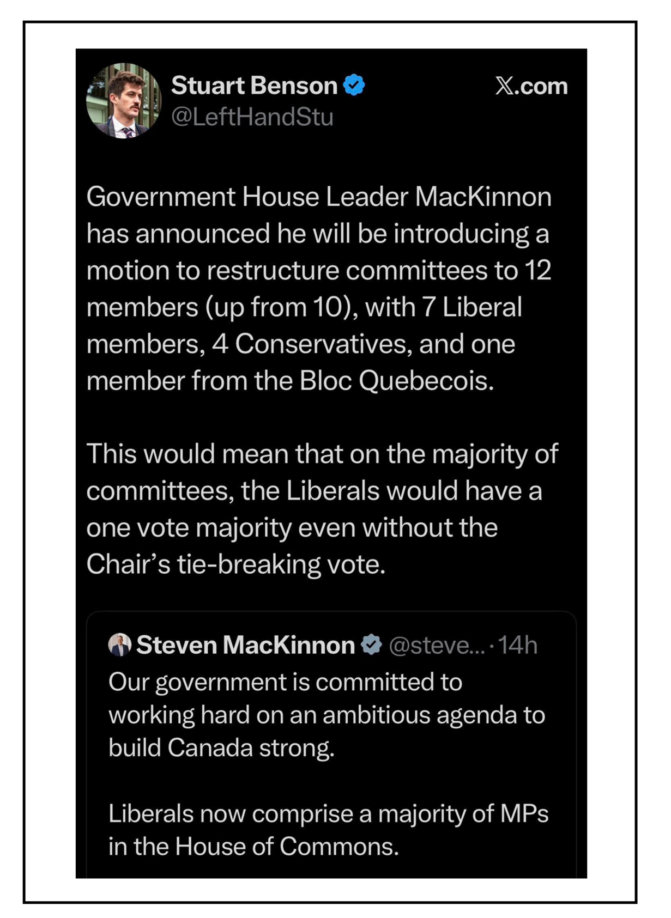Click the "Chair's tie-breaking vote" line

point(235,564)
